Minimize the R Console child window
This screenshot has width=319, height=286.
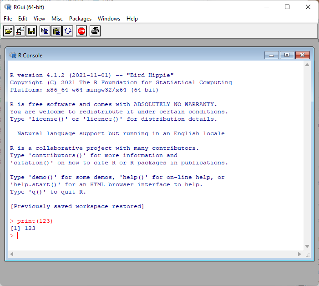[x=271, y=55]
